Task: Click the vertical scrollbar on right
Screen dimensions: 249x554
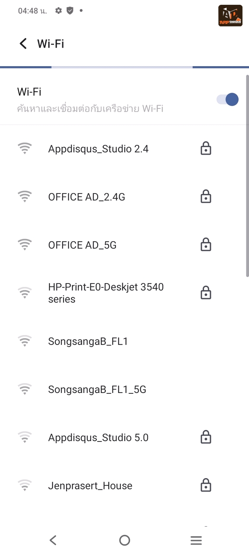Action: coord(247,176)
